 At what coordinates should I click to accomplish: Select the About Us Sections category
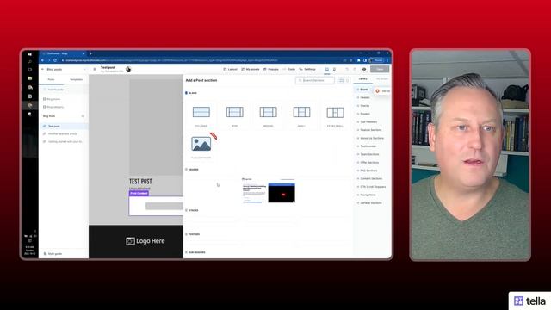point(371,138)
